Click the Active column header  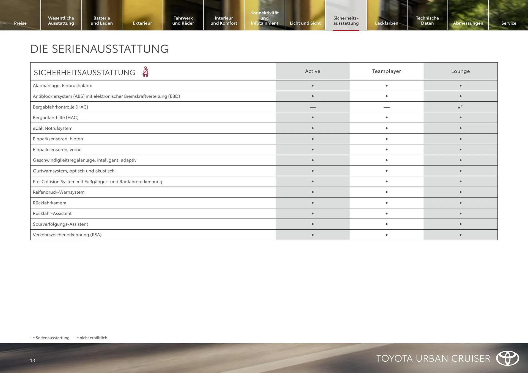312,71
